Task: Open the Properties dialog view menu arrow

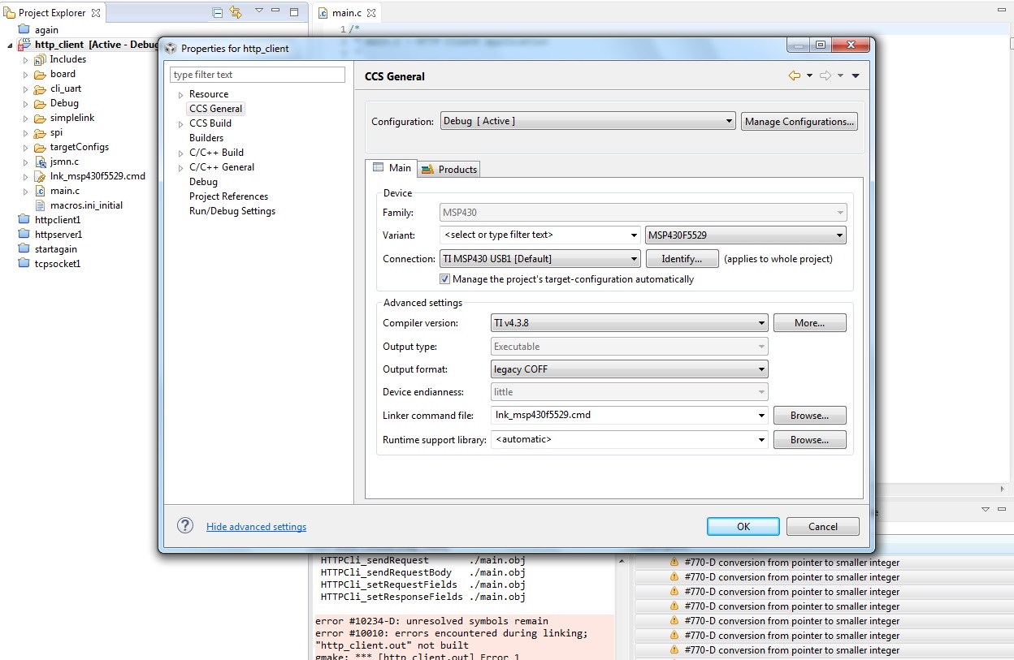Action: coord(856,76)
